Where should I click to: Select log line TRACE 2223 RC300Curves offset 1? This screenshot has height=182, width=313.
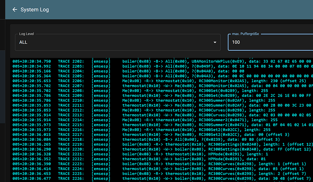click(159, 164)
